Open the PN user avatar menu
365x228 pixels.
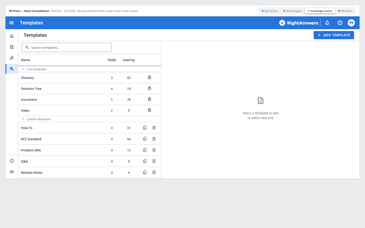pos(351,23)
